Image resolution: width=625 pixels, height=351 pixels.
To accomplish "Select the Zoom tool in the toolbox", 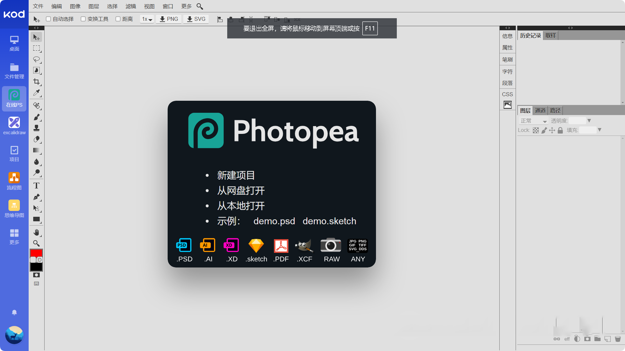I will pyautogui.click(x=36, y=243).
